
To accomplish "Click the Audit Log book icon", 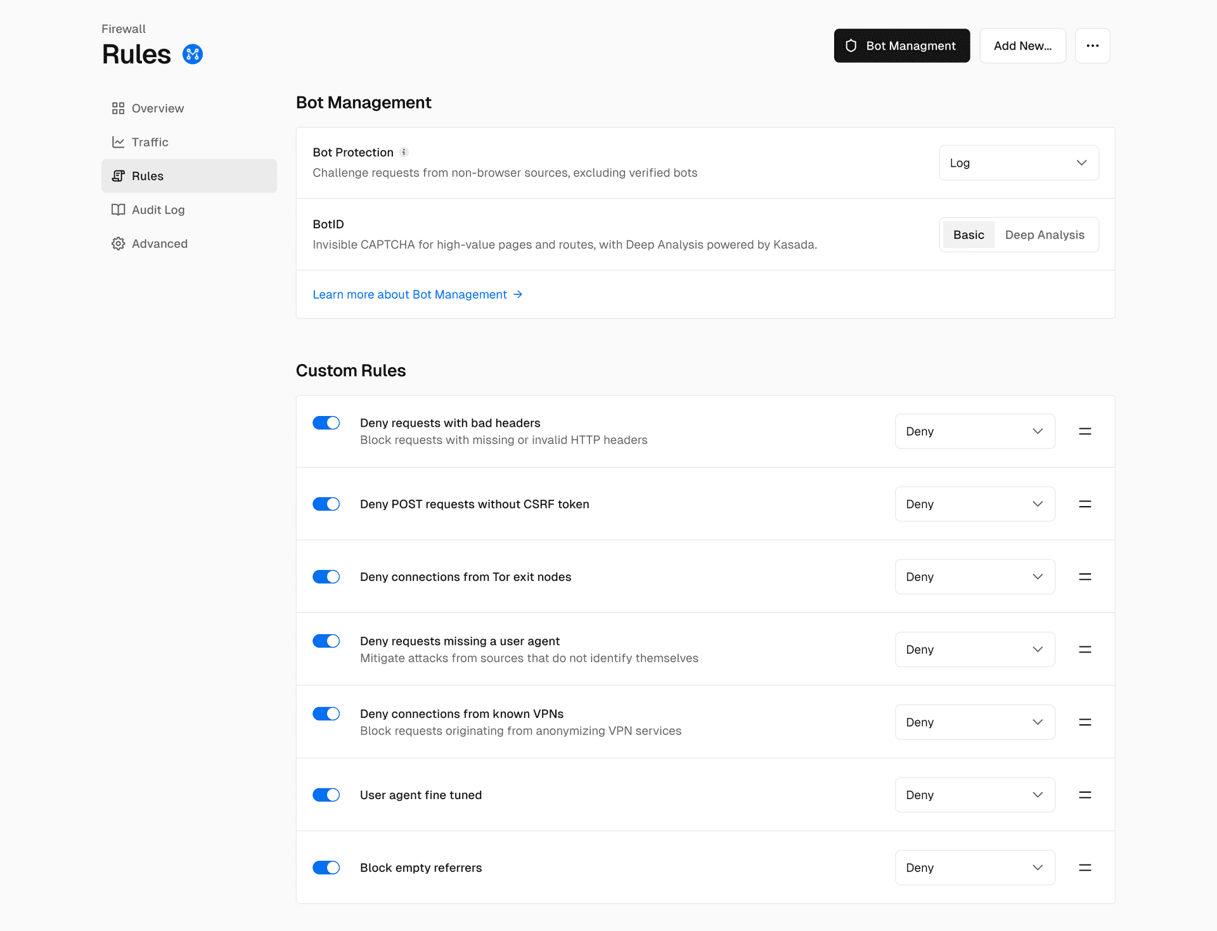I will (118, 210).
